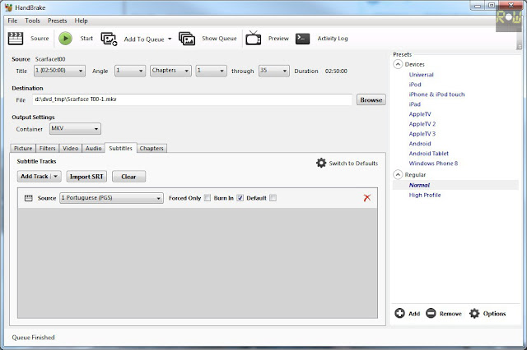
Task: Click the Add Track button
Action: pos(35,177)
